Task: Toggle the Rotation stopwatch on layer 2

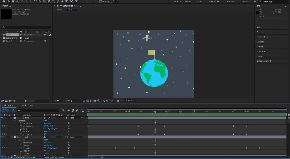Action: pos(21,151)
